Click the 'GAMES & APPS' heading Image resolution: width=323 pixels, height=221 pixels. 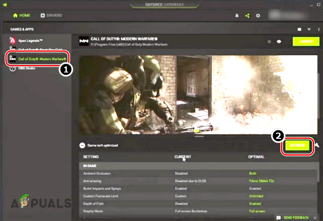[x=22, y=29]
